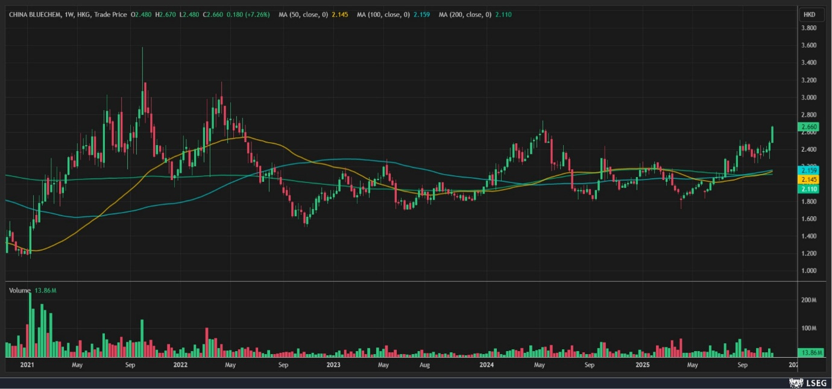The height and width of the screenshot is (389, 832).
Task: Click the 3.800 price axis label
Action: point(808,28)
